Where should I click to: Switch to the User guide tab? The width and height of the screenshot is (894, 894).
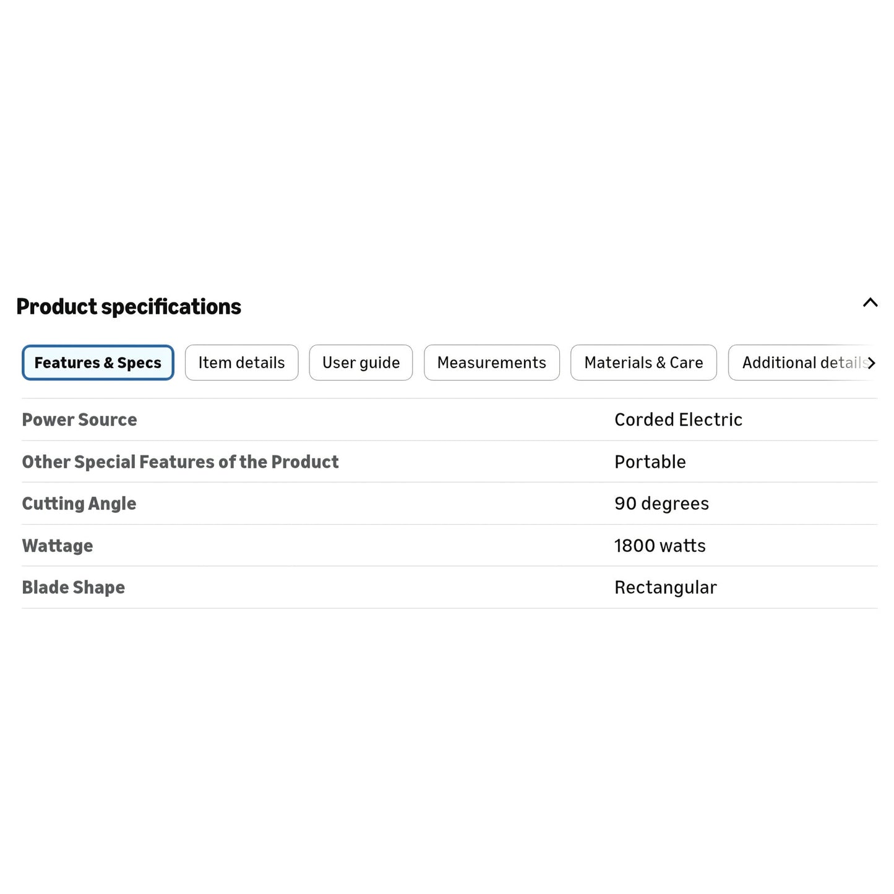[x=361, y=363]
